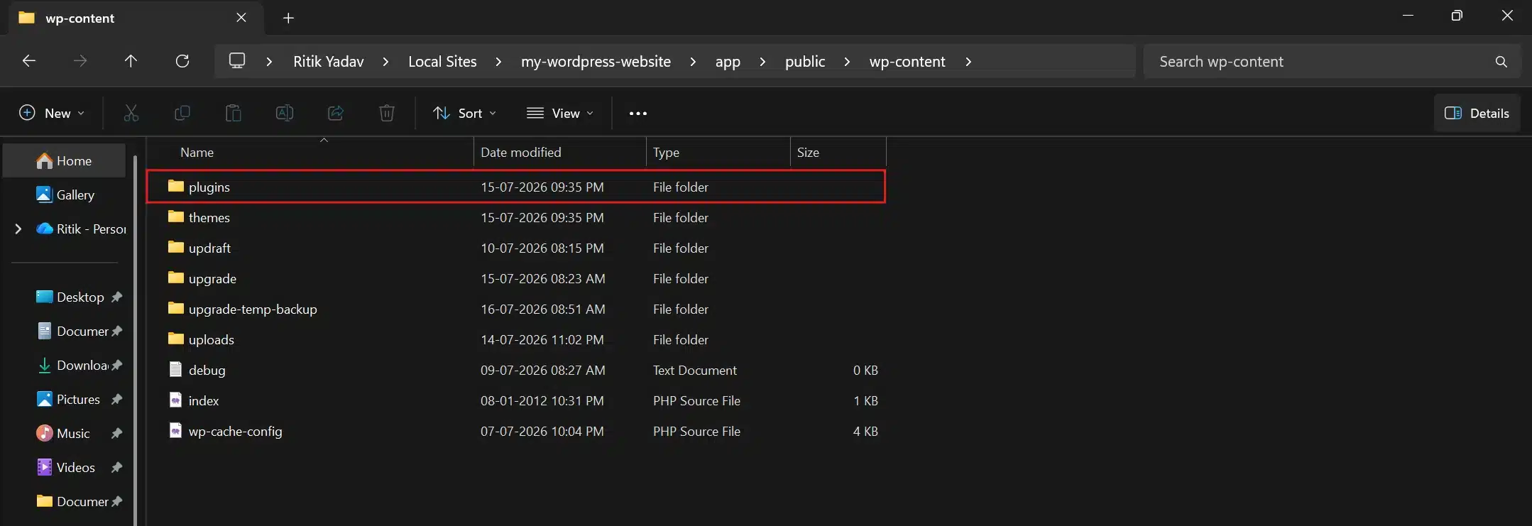
Task: Click the Paste clipboard icon
Action: pos(234,113)
